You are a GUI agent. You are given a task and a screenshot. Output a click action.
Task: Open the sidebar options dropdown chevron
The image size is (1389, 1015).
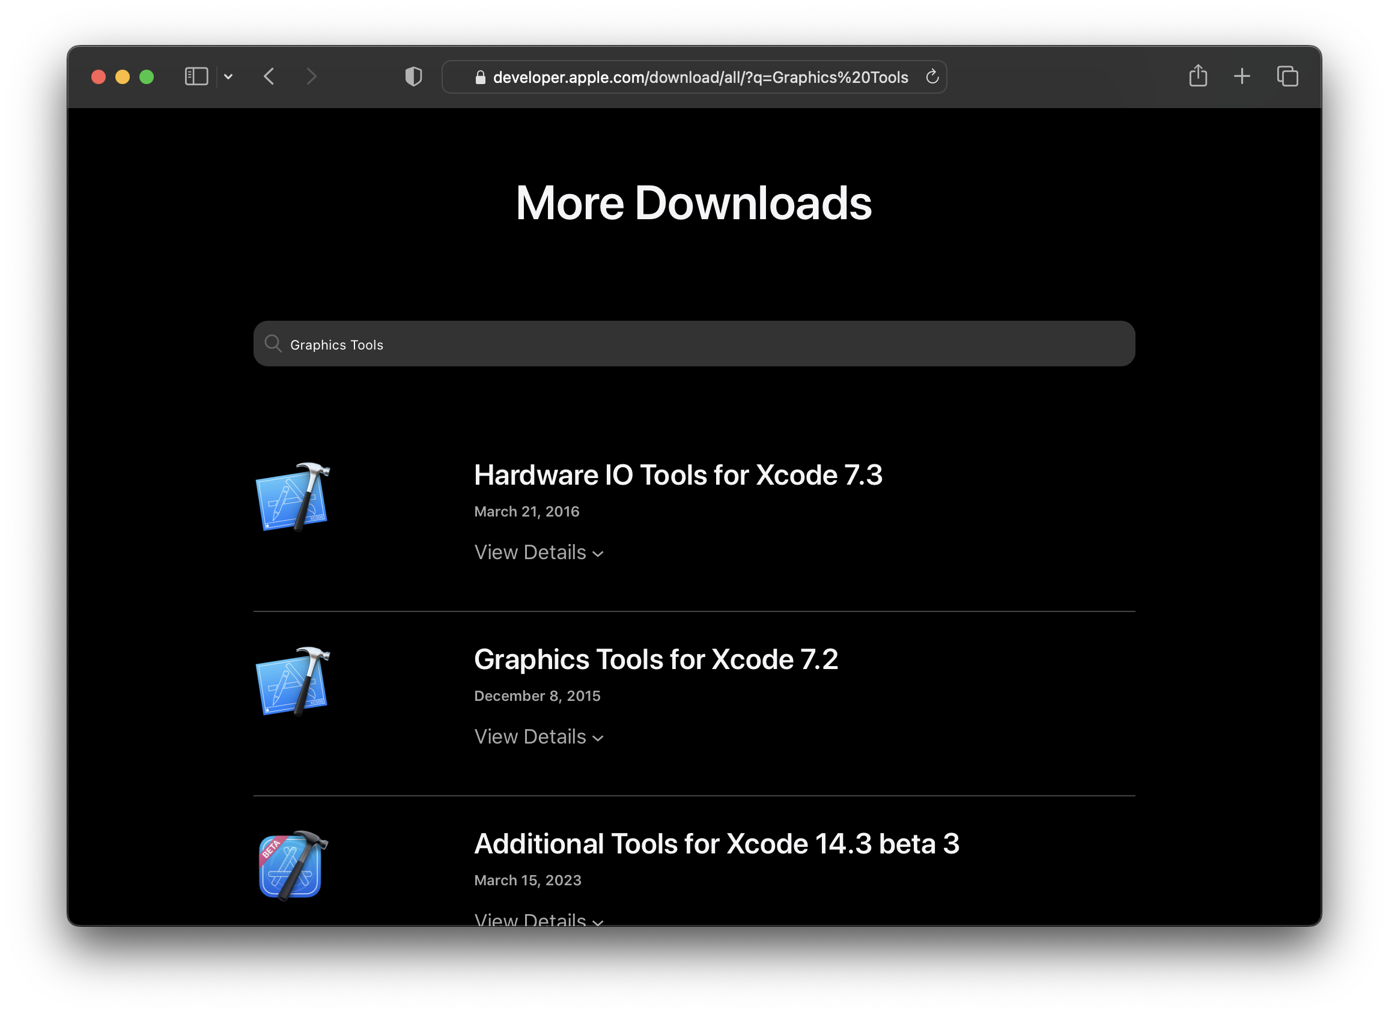click(x=229, y=77)
